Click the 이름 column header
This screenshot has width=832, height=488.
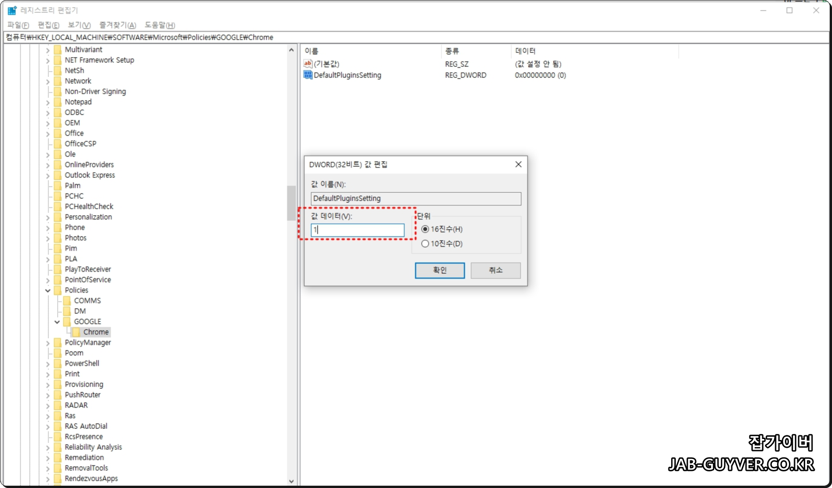point(371,51)
